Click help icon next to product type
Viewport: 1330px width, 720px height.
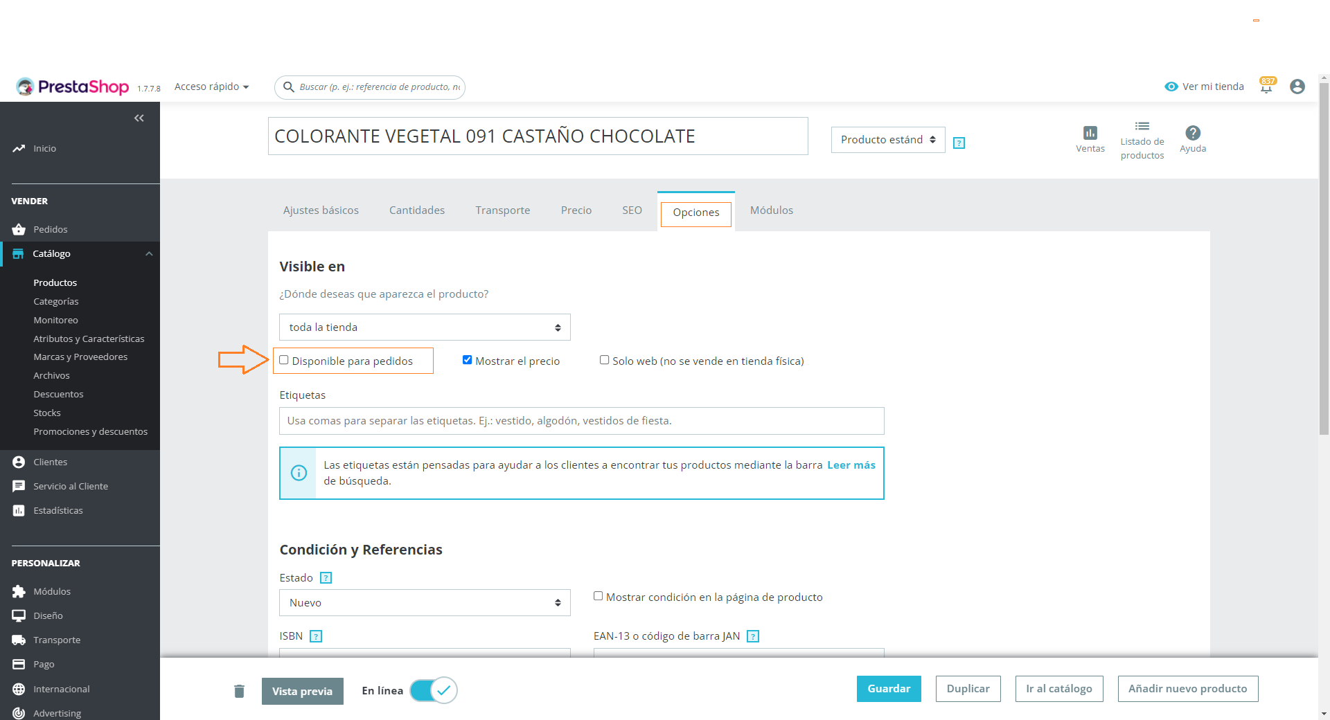pos(959,143)
